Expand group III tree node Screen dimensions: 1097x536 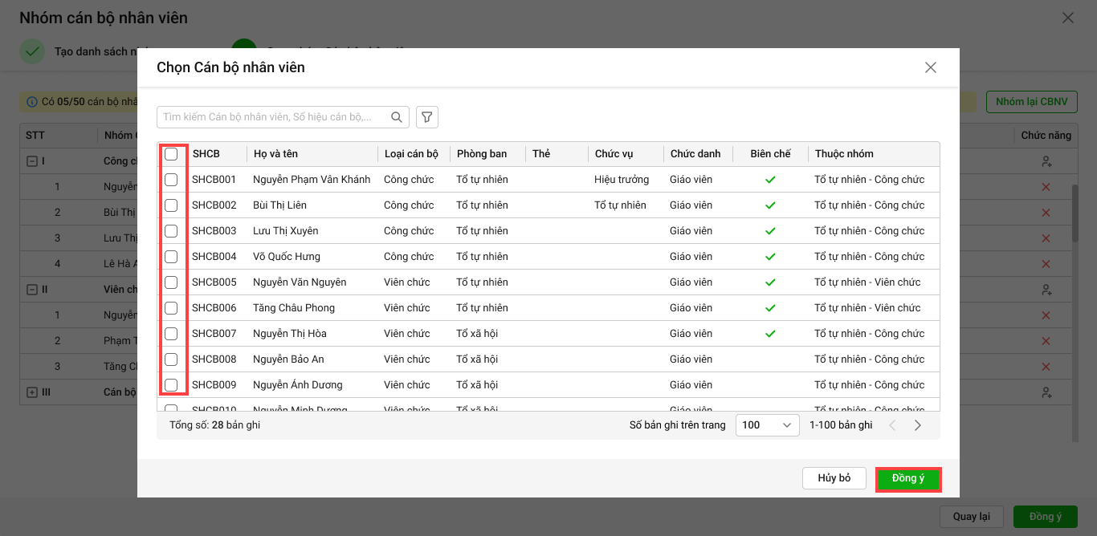coord(32,392)
